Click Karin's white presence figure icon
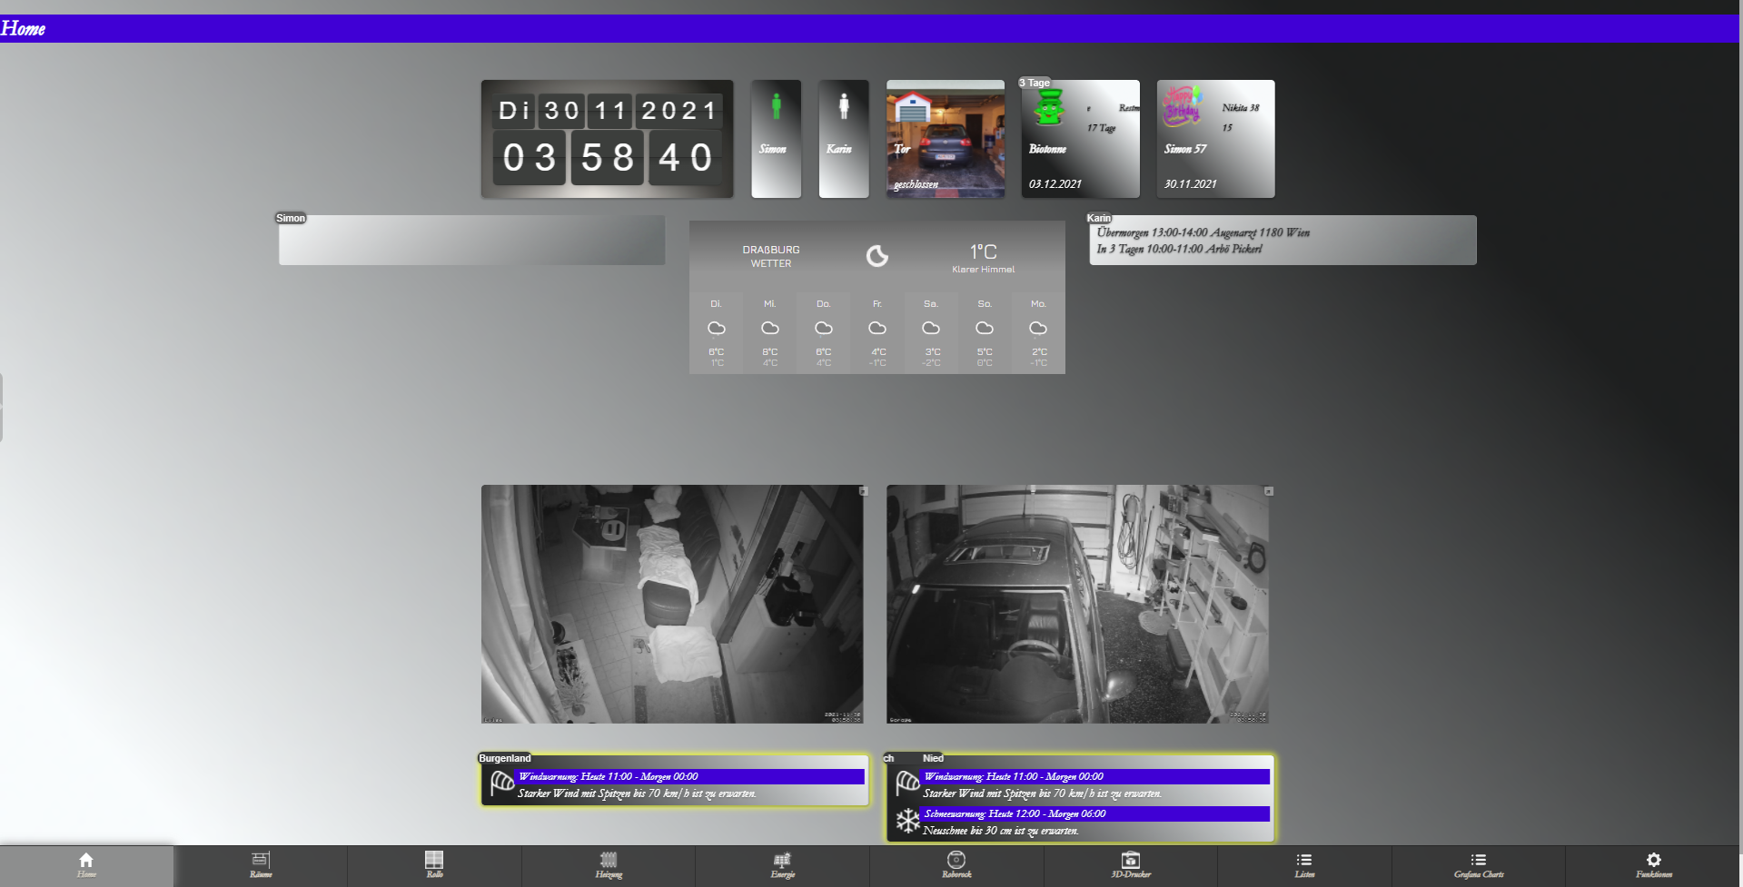Screen dimensions: 1743x887 [844, 106]
